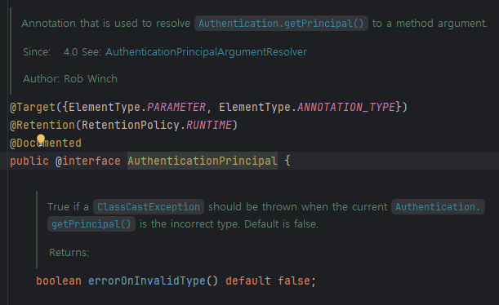Click the RUNTIME constant
499x305 pixels.
209,125
